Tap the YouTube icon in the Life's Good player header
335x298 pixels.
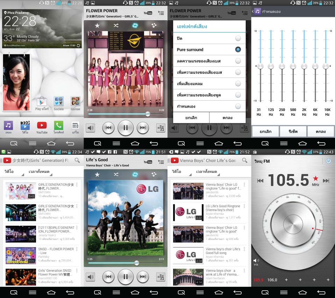click(x=148, y=162)
